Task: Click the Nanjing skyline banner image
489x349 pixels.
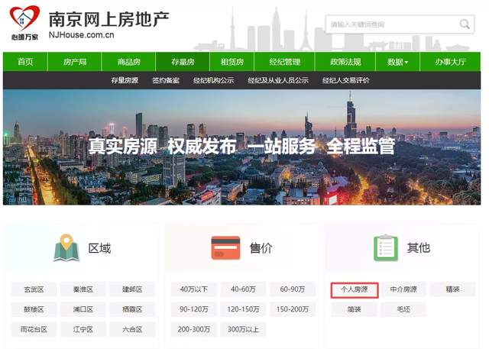Action: coord(241,147)
